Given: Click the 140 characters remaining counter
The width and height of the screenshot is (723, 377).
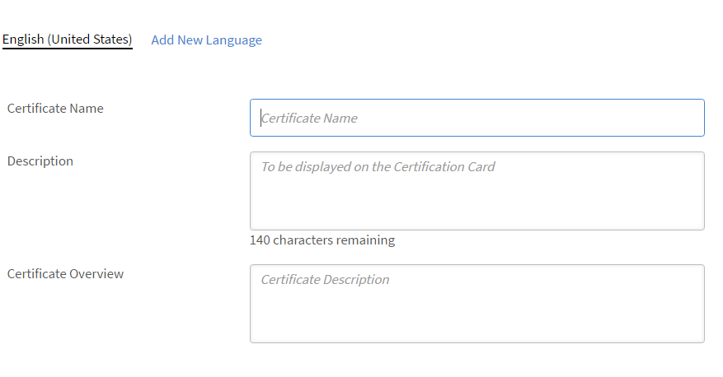Looking at the screenshot, I should (322, 240).
